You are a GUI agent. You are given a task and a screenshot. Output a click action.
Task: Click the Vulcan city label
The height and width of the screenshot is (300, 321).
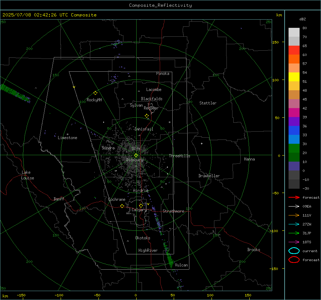point(181,265)
